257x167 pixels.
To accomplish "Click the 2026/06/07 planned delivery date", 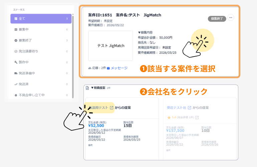I will [175, 138].
